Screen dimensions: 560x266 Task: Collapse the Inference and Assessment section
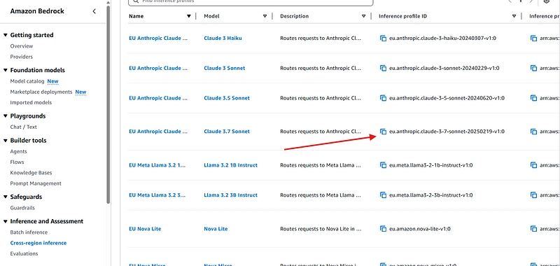click(x=6, y=221)
